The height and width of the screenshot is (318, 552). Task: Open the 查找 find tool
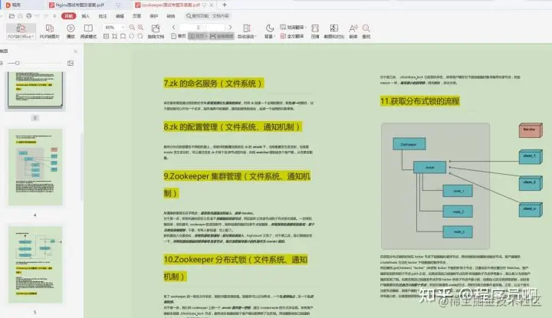pyautogui.click(x=366, y=31)
